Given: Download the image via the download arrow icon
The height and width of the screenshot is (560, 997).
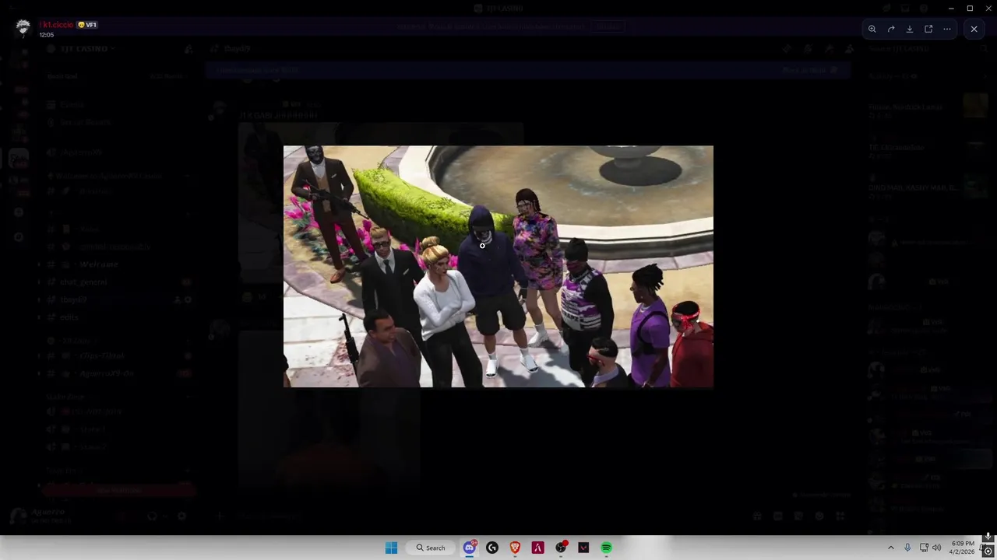Looking at the screenshot, I should 910,29.
